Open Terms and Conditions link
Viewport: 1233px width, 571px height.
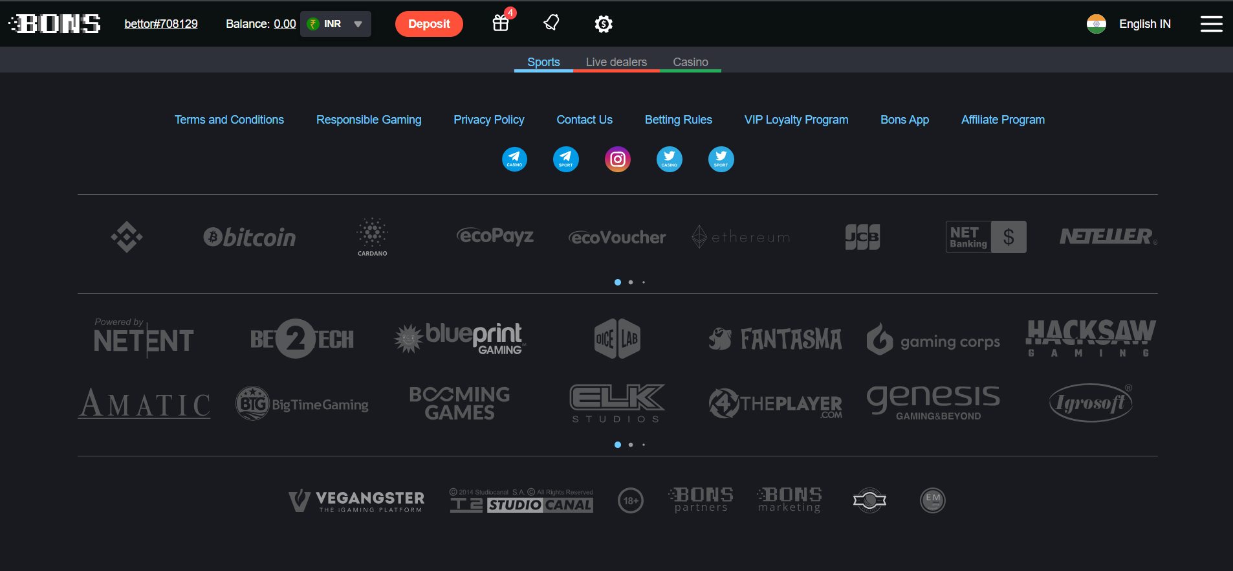229,120
